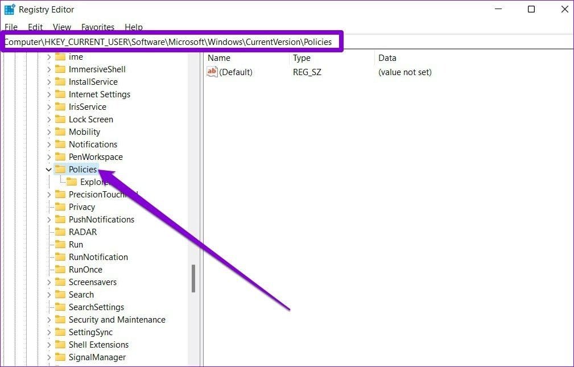The image size is (574, 367).
Task: Expand the IrisService key
Action: point(49,107)
